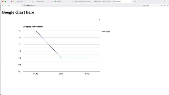Click the Google chart here heading

[x=18, y=12]
